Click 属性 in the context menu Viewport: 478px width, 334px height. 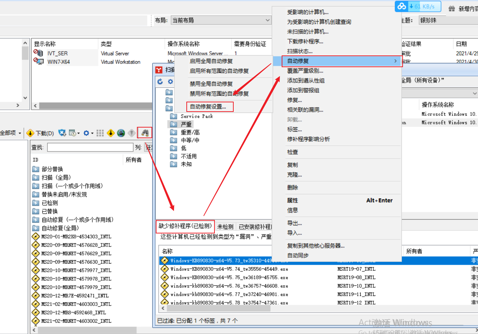(293, 200)
